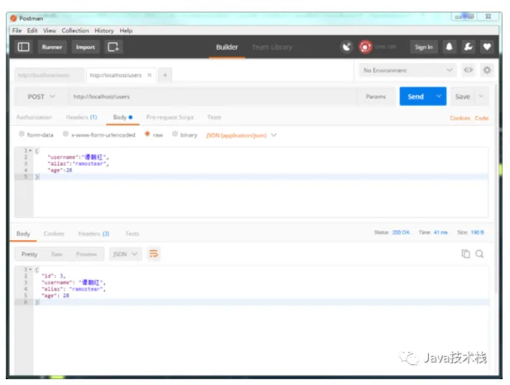Click line 3 "alias" in request body editor

78,164
